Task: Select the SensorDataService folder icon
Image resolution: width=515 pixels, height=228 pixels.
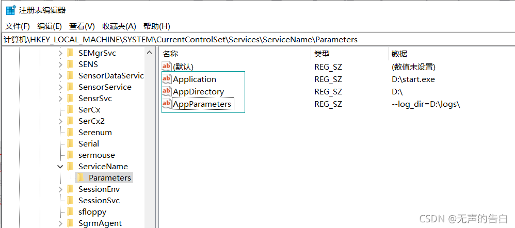Action: tap(70, 75)
